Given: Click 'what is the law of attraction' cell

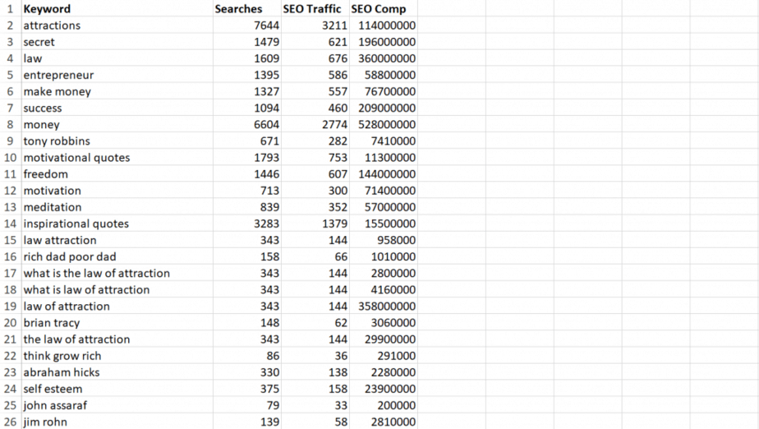Looking at the screenshot, I should (117, 273).
